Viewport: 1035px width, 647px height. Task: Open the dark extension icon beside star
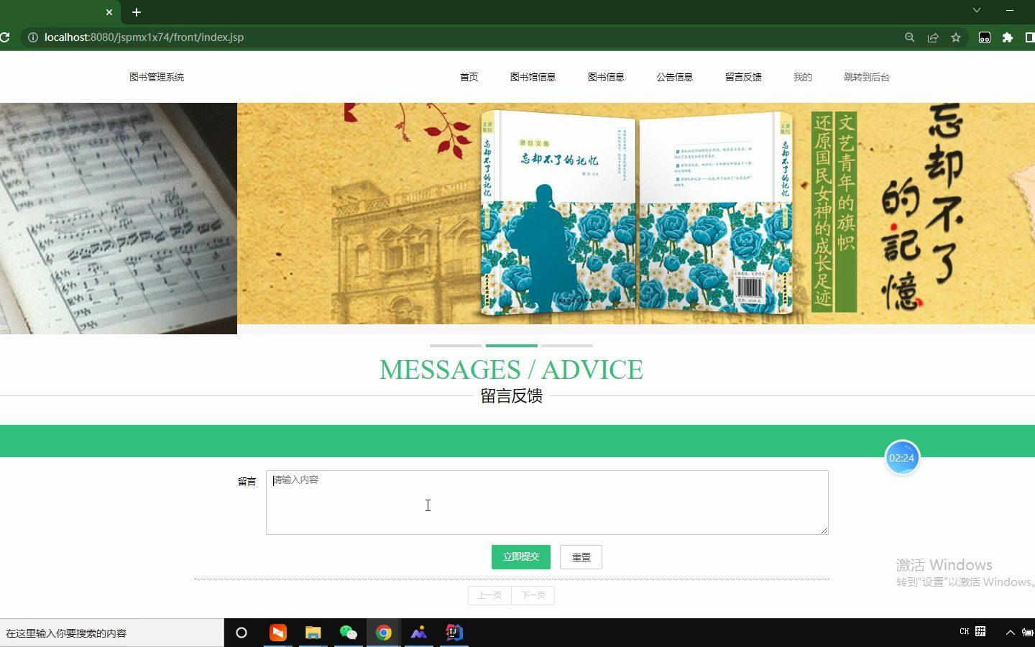coord(985,37)
